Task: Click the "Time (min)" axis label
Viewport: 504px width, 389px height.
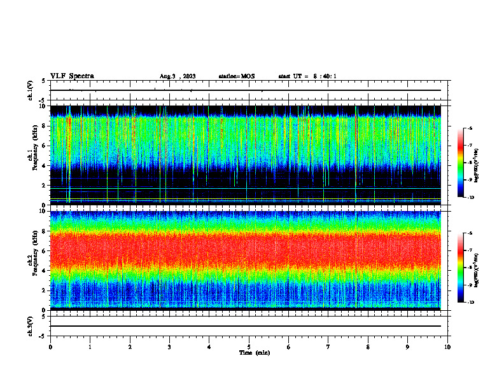Action: click(x=255, y=353)
